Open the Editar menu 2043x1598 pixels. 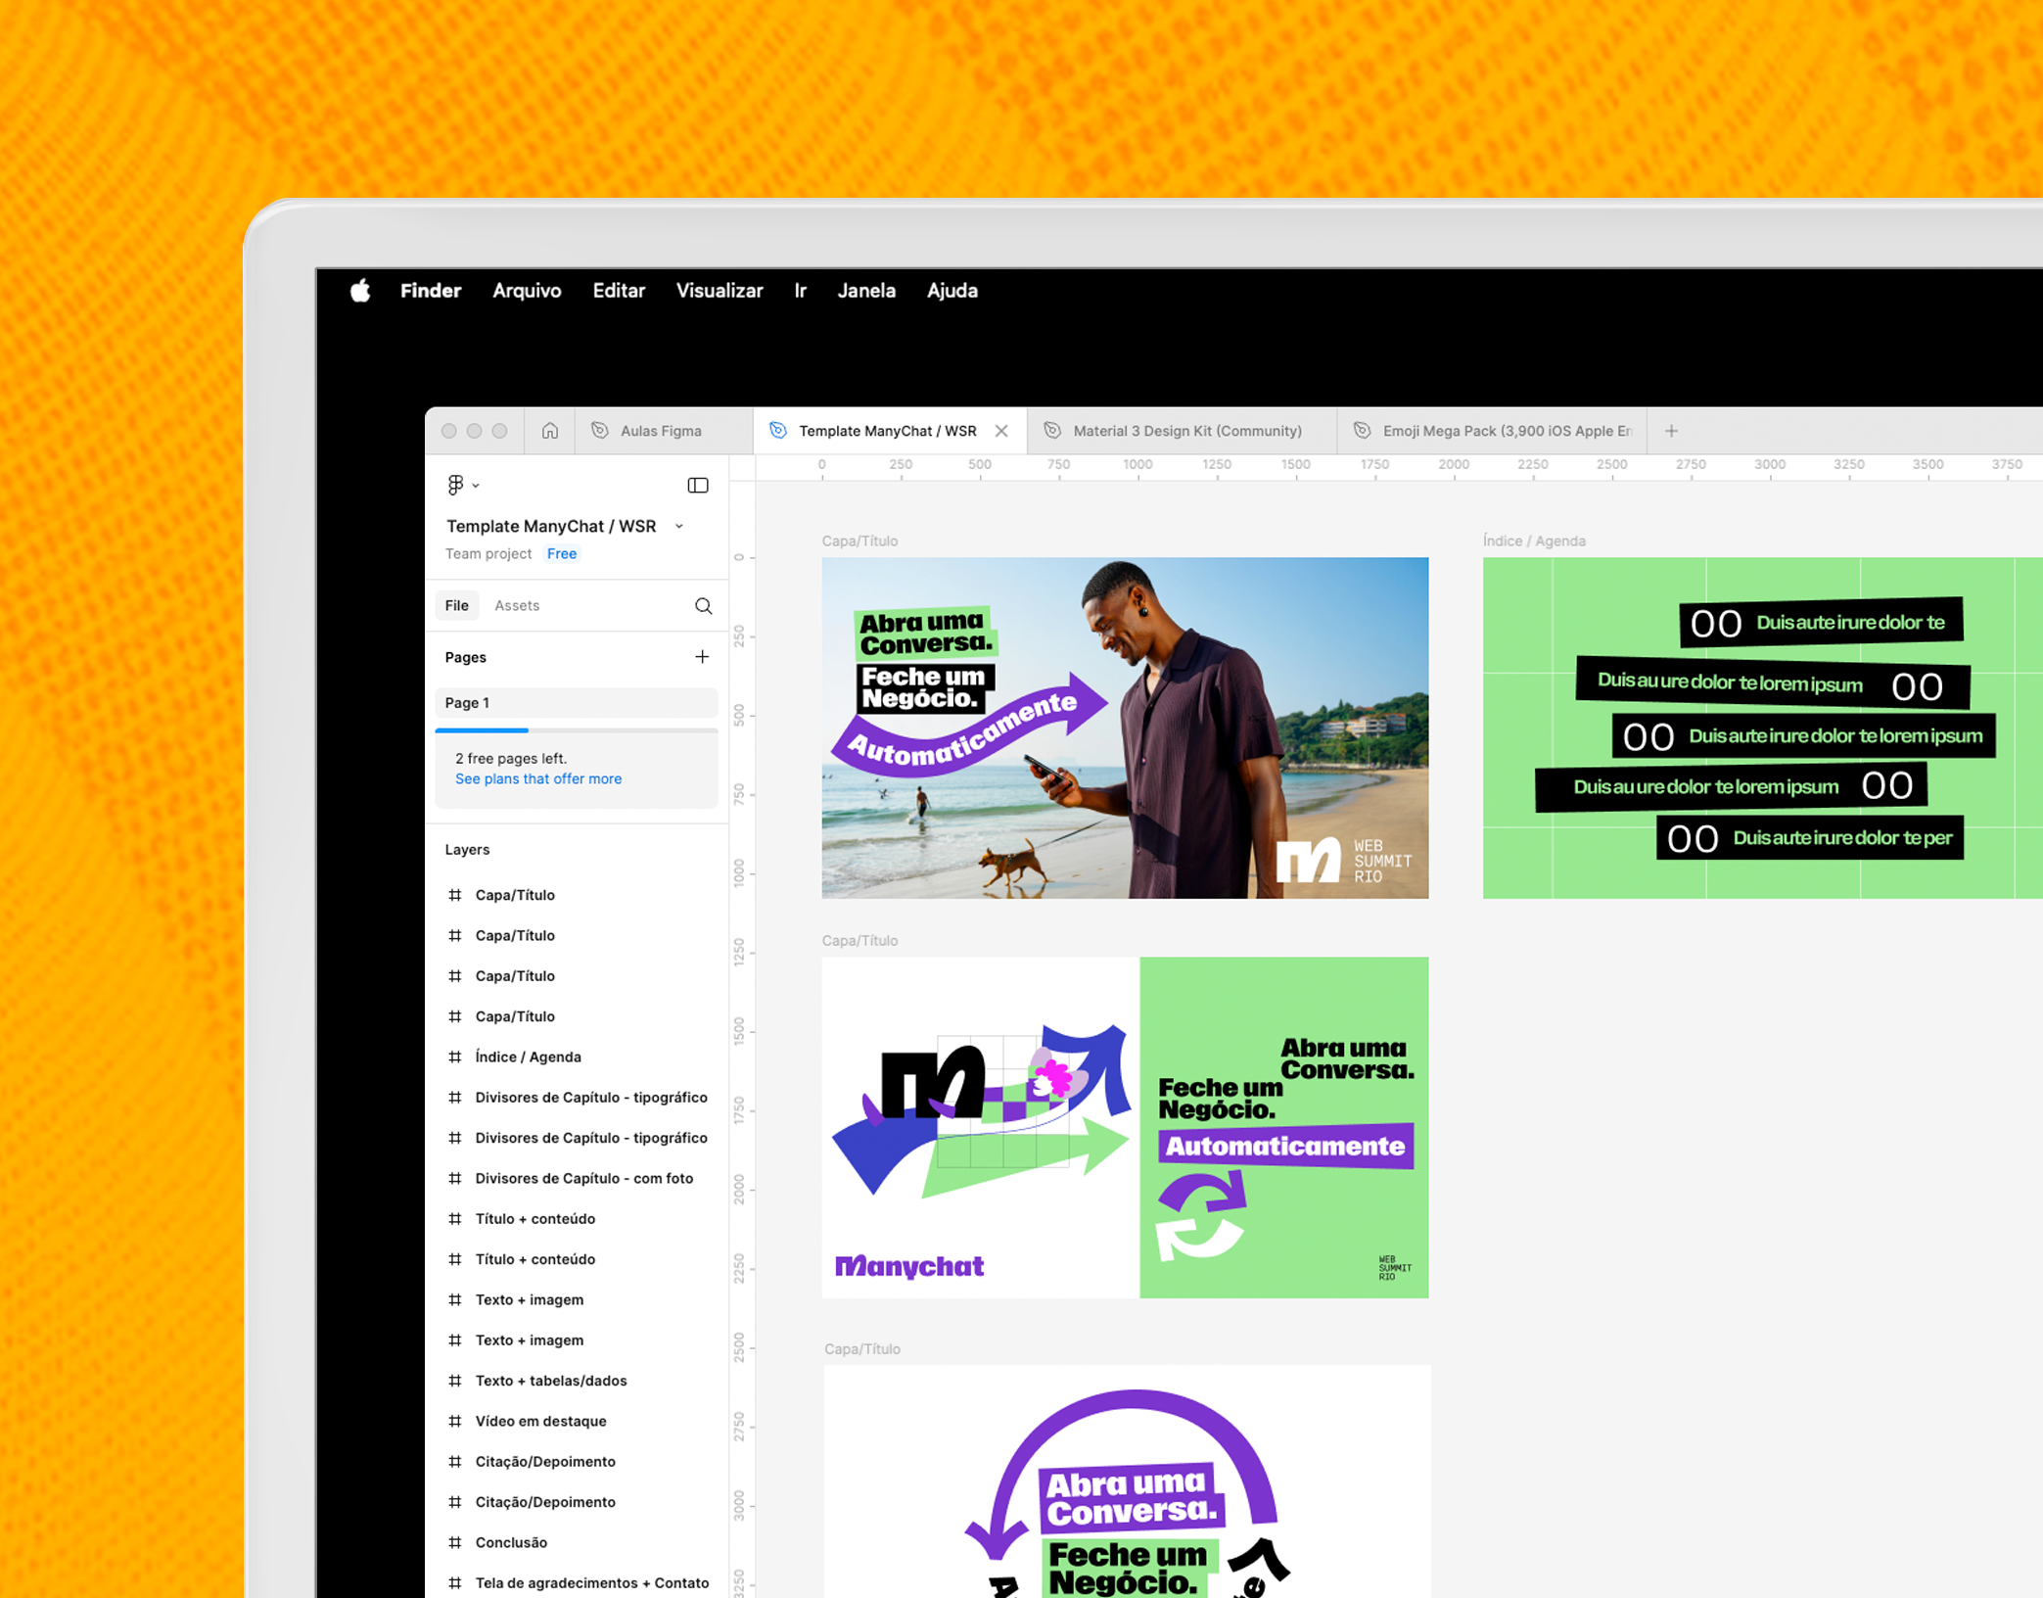pyautogui.click(x=619, y=291)
